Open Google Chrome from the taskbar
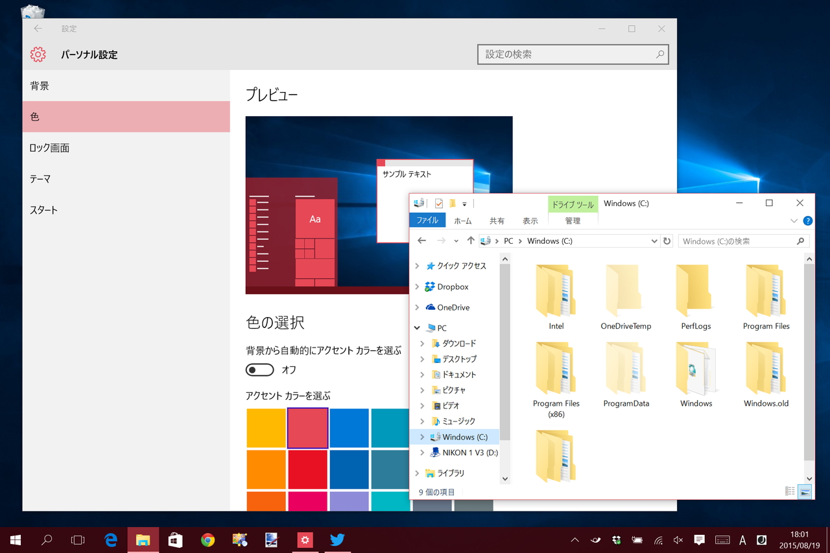This screenshot has height=553, width=830. (x=207, y=539)
